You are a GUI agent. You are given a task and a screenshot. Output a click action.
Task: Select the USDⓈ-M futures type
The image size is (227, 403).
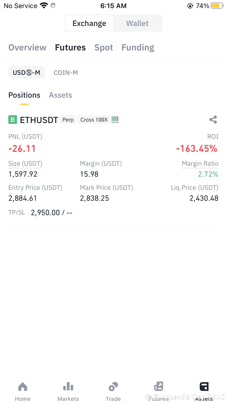[x=27, y=73]
